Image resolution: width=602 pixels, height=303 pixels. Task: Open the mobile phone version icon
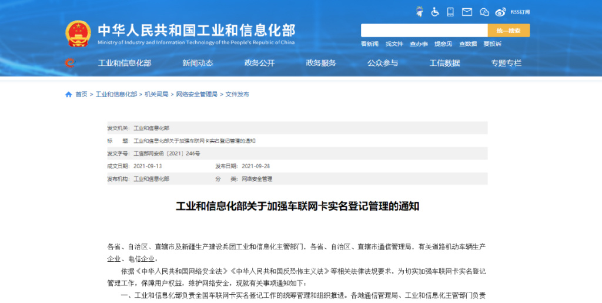click(x=450, y=12)
